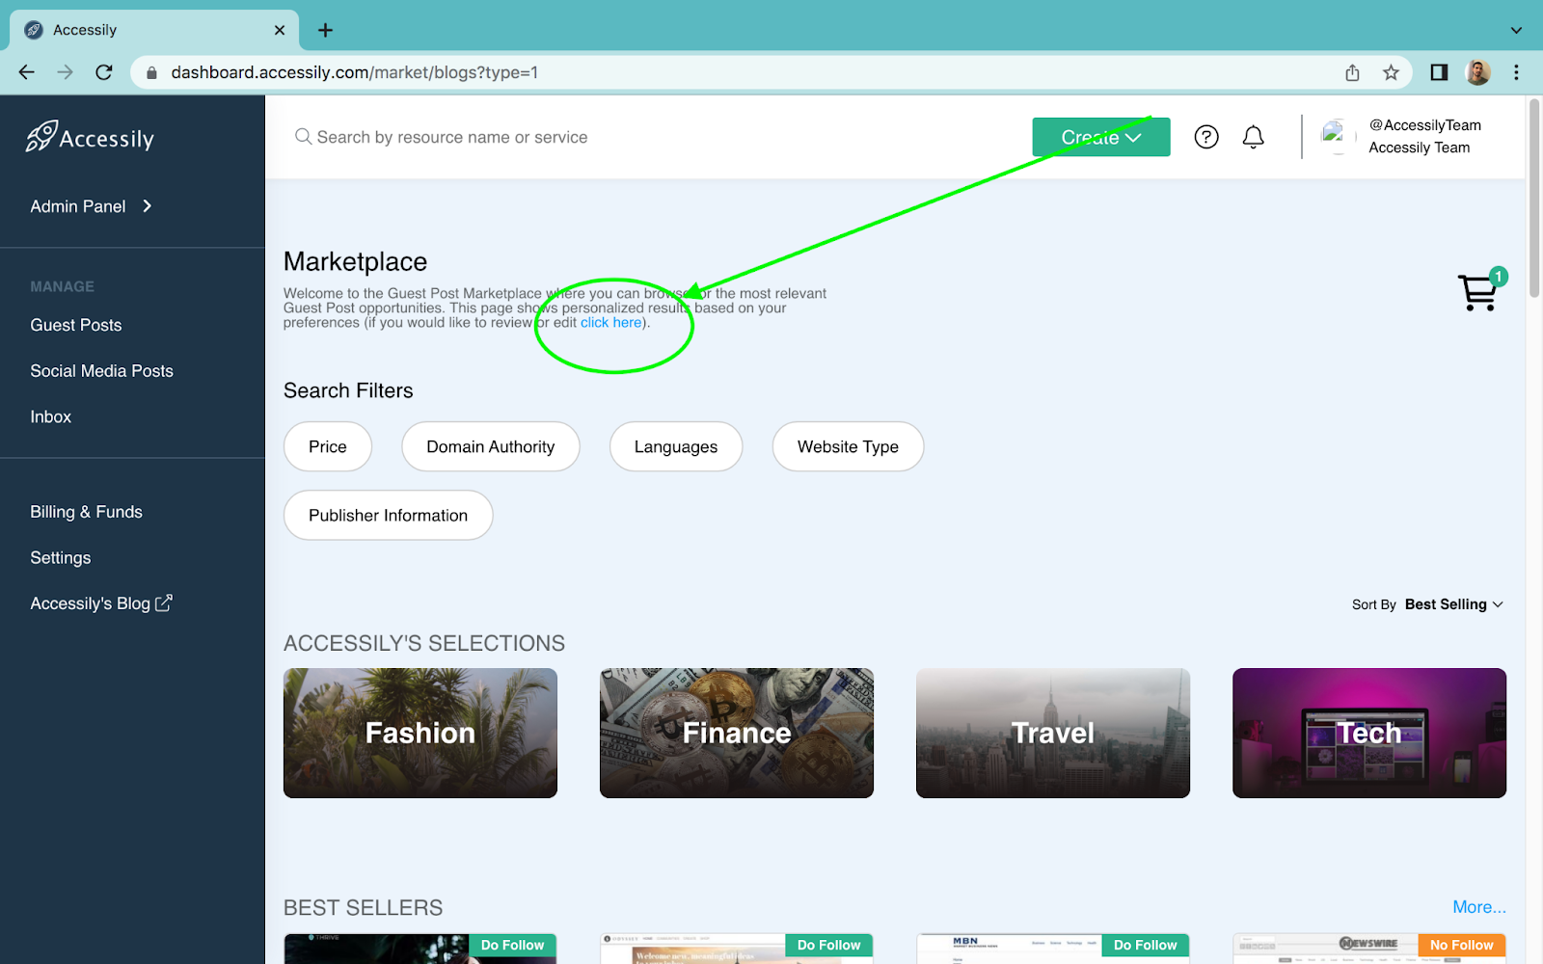Expand the Create dropdown button

coord(1101,137)
